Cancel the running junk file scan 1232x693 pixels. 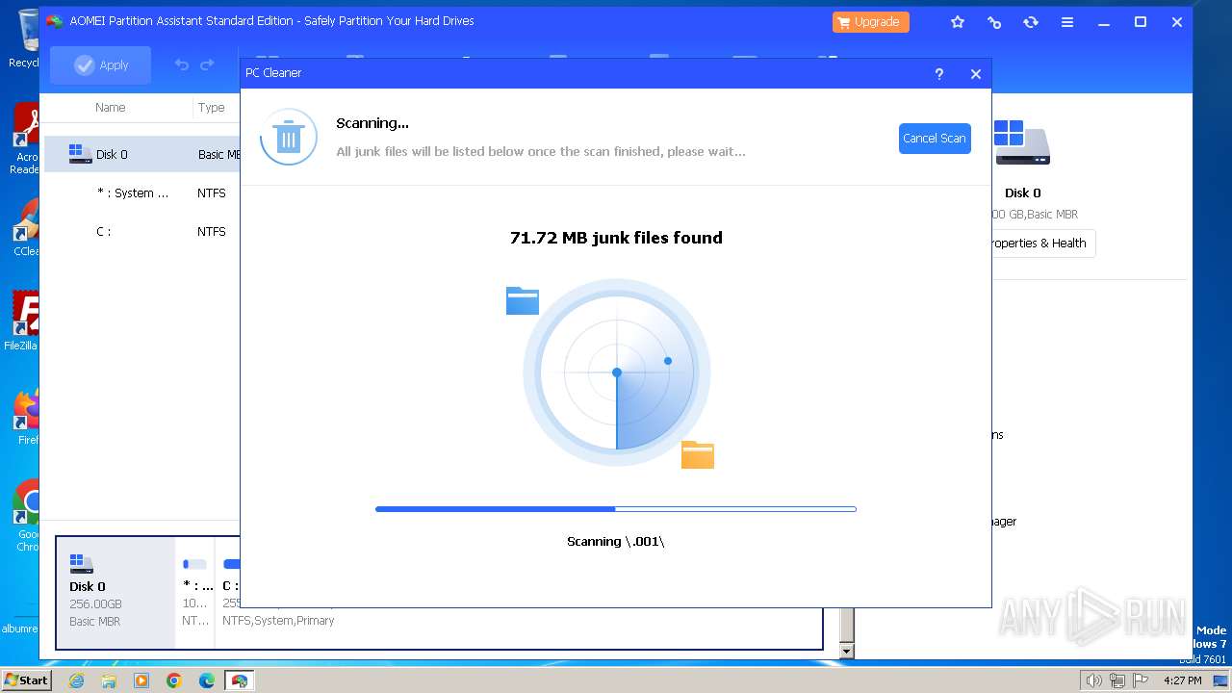(x=935, y=139)
